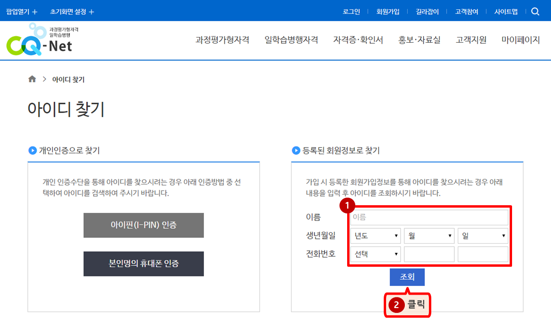This screenshot has height=335, width=551.
Task: Click the 아이핀(I-PIN) 인증 button
Action: [144, 225]
